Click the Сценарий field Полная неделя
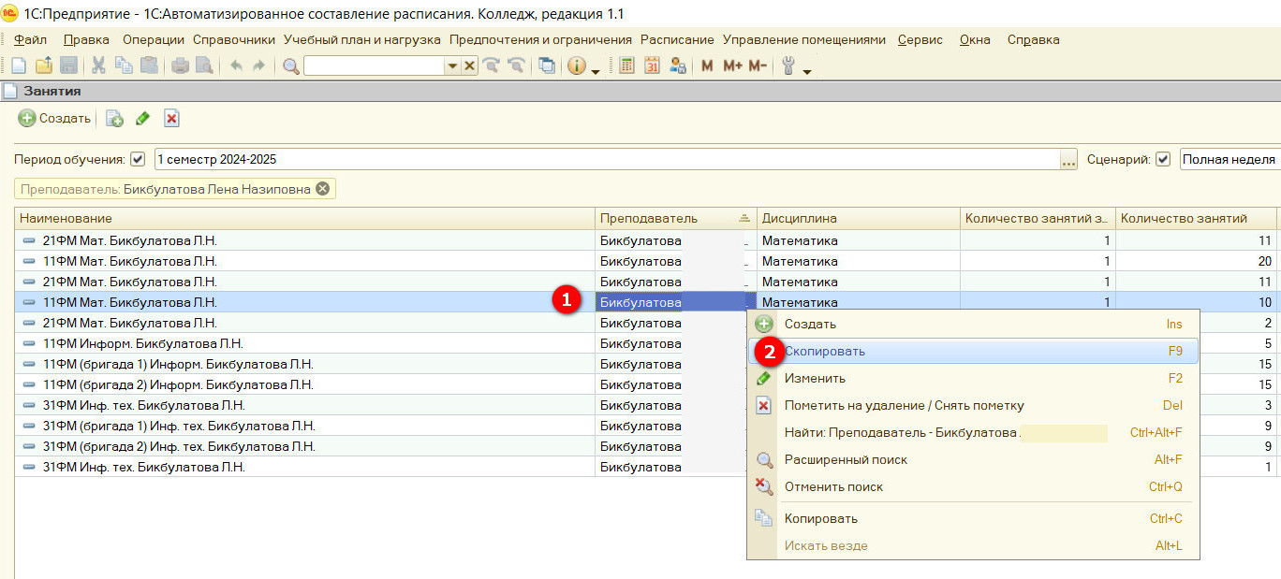 point(1229,160)
